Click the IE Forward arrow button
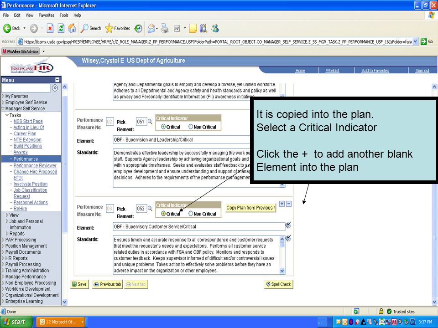This screenshot has width=438, height=328. click(34, 28)
